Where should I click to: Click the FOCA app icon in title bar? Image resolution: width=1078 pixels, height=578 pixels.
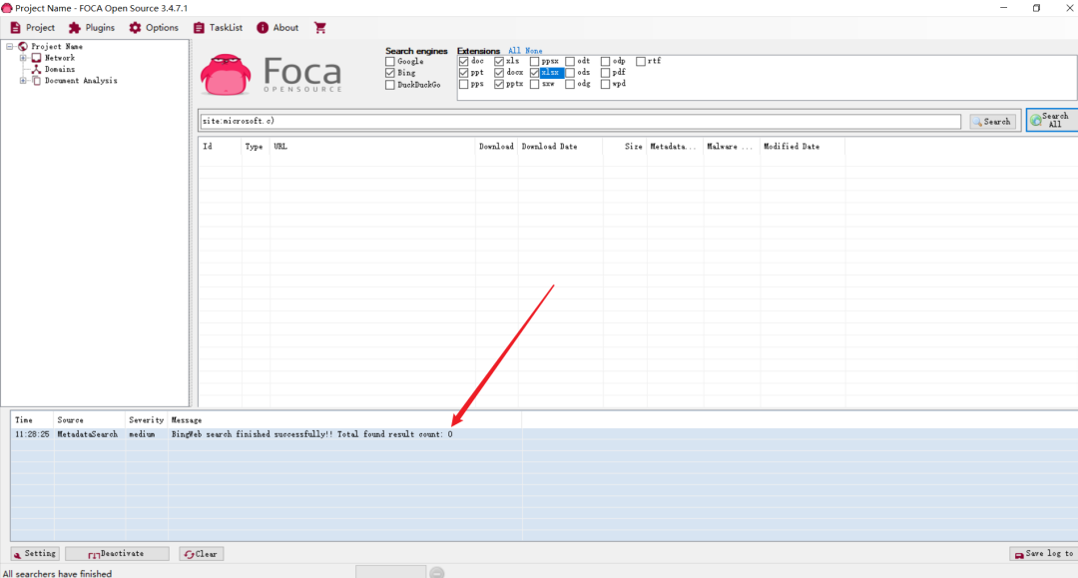(7, 8)
